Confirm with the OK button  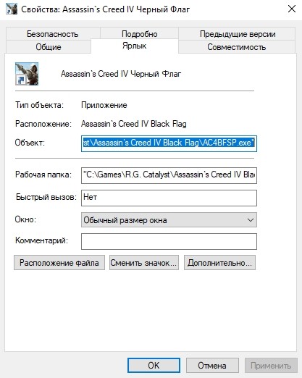[x=154, y=366]
